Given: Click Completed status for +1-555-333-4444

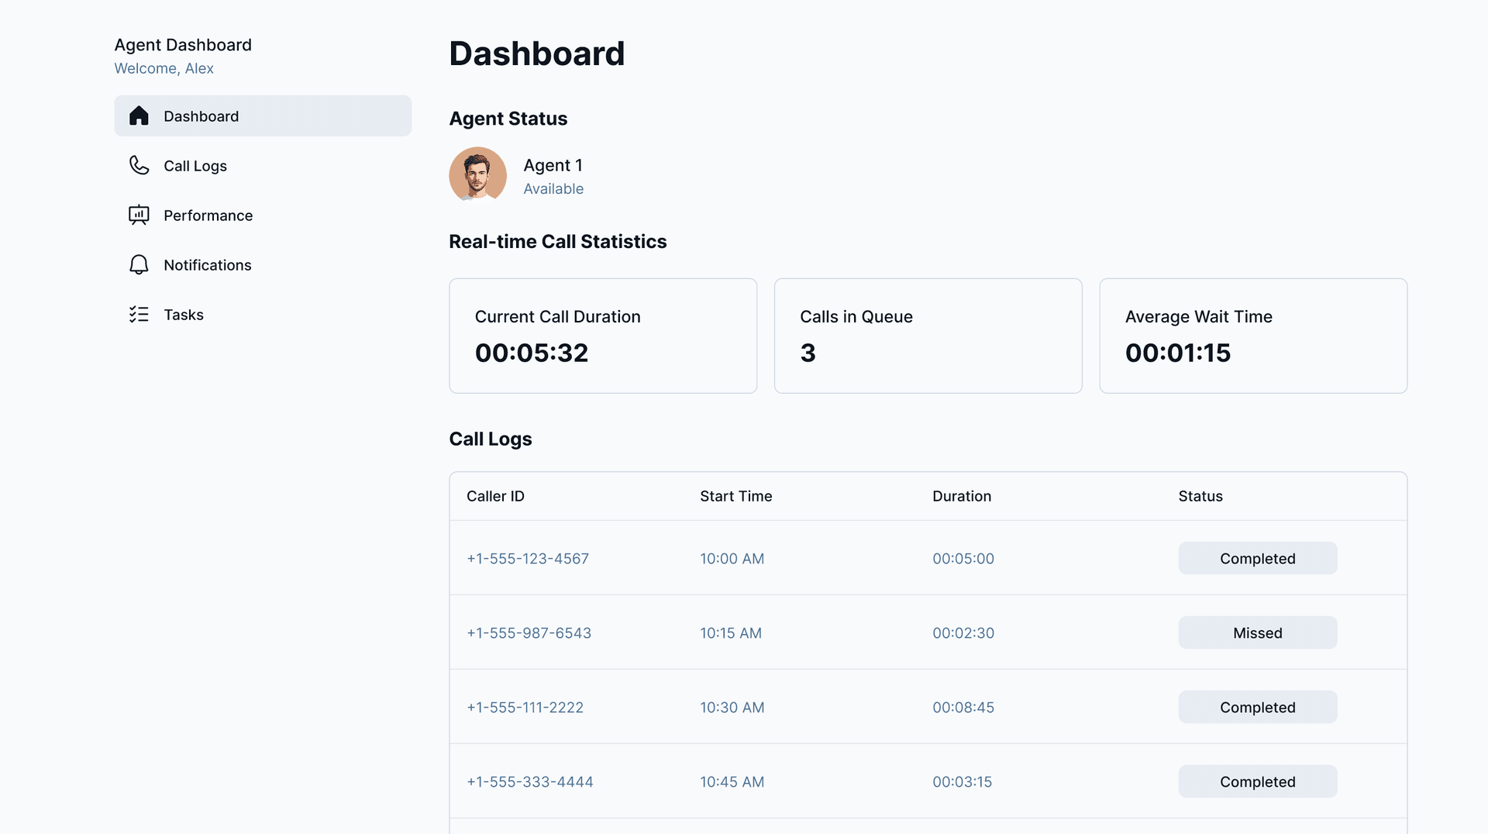Looking at the screenshot, I should pyautogui.click(x=1257, y=782).
